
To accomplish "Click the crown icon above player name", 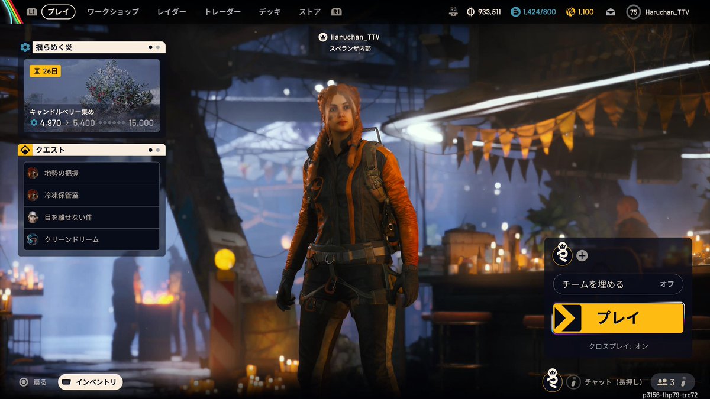I will (x=322, y=37).
